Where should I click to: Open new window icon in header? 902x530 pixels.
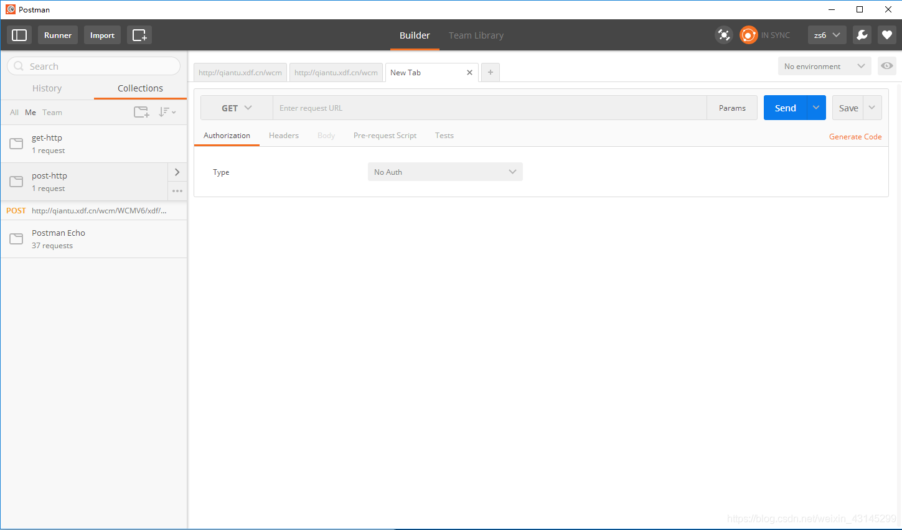(x=139, y=35)
